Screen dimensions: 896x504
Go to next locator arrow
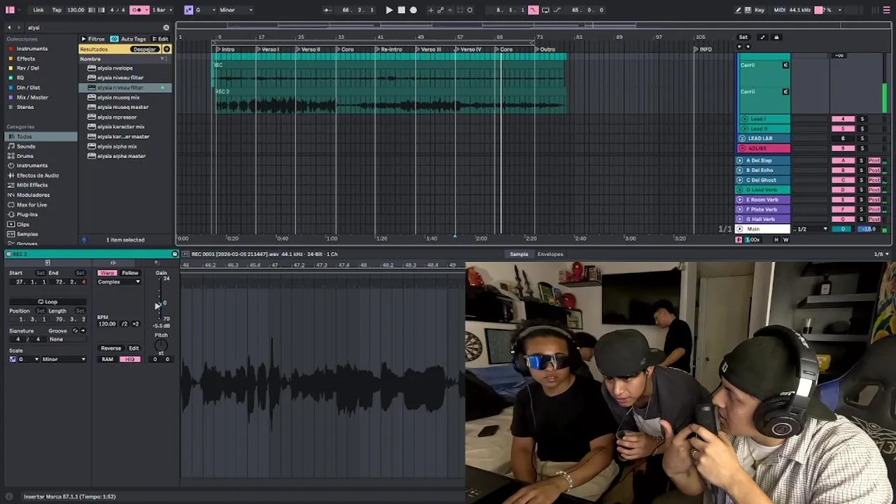pos(748,47)
